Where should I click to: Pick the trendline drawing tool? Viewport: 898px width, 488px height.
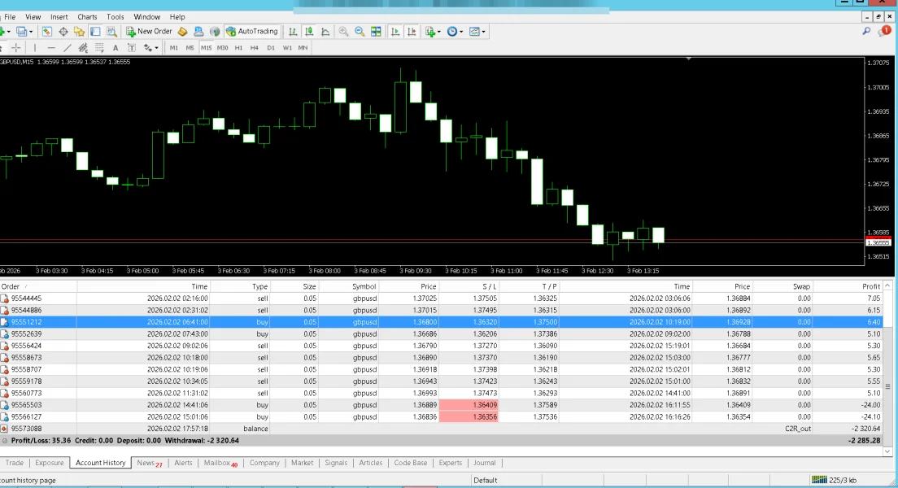tap(68, 48)
